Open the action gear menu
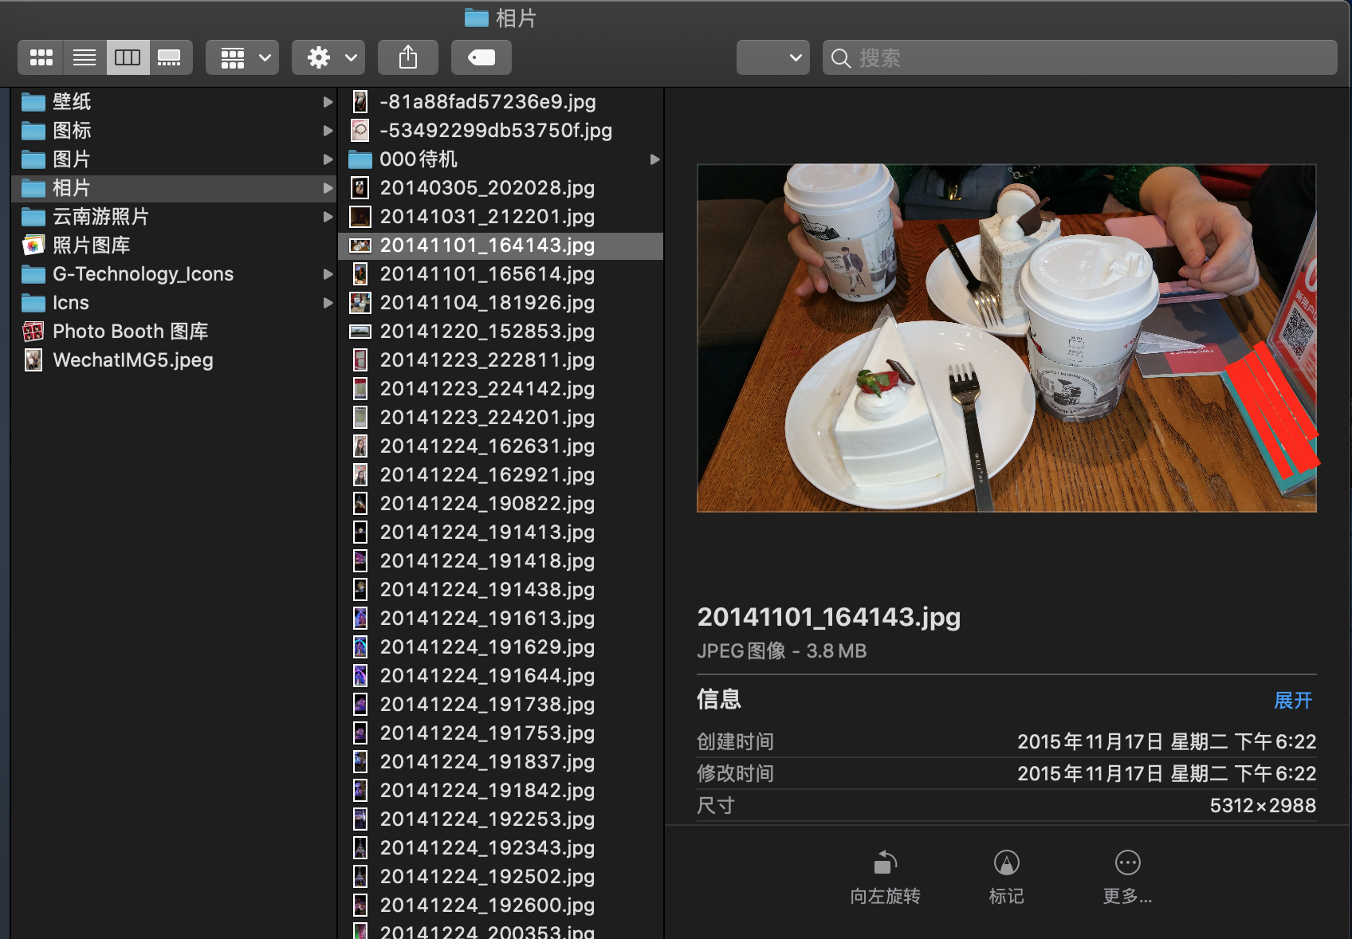This screenshot has height=939, width=1352. pos(328,57)
